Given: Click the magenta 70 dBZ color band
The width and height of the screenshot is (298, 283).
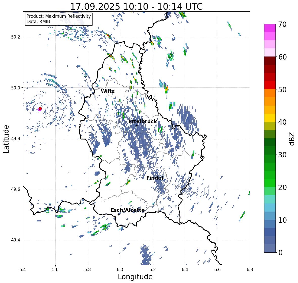Looking at the screenshot, I should [x=270, y=28].
